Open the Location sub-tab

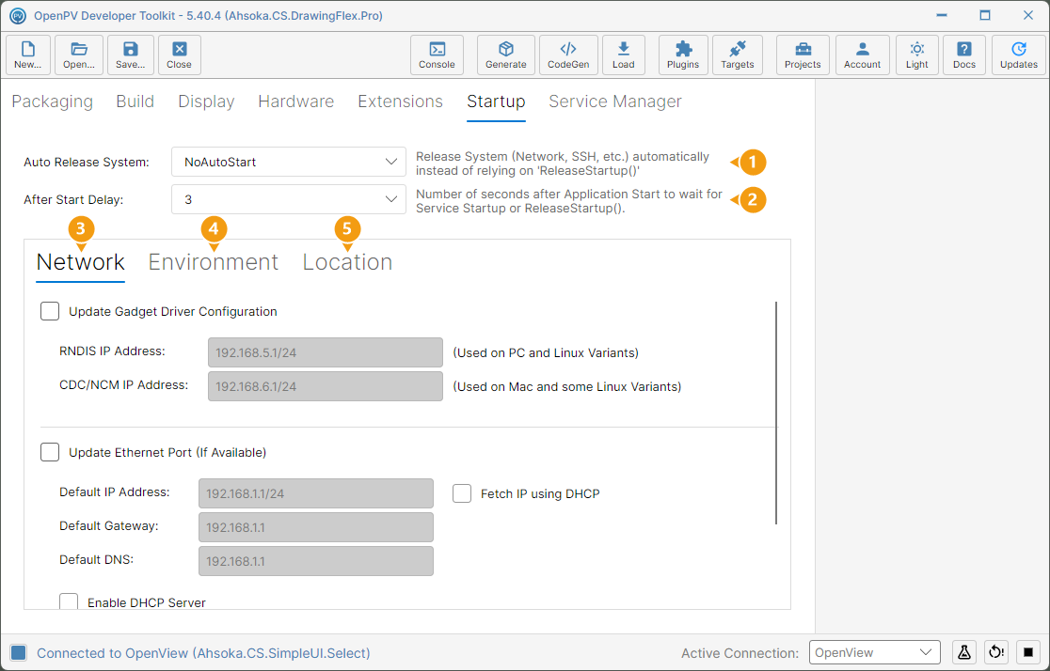(x=347, y=262)
